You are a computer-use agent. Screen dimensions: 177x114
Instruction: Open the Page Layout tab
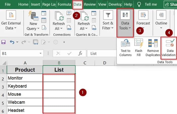pos(49,4)
